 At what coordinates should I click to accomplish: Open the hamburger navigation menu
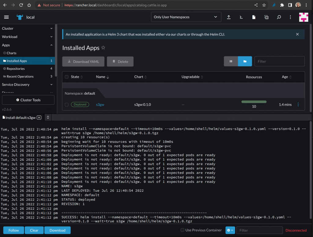6,17
